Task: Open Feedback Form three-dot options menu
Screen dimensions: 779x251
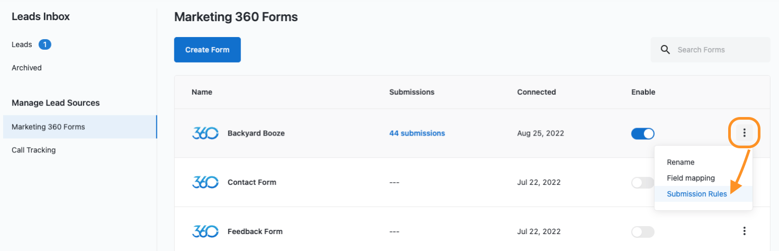Action: [x=744, y=231]
